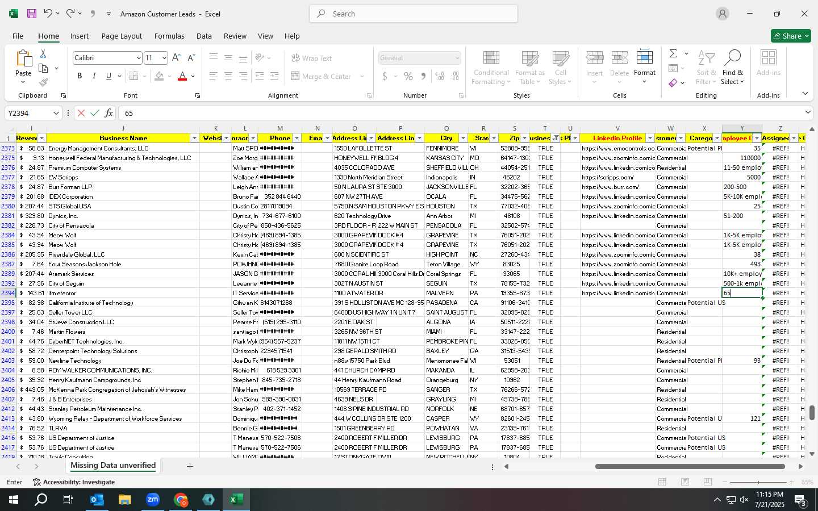Click the Share button
The image size is (818, 511).
pyautogui.click(x=791, y=36)
